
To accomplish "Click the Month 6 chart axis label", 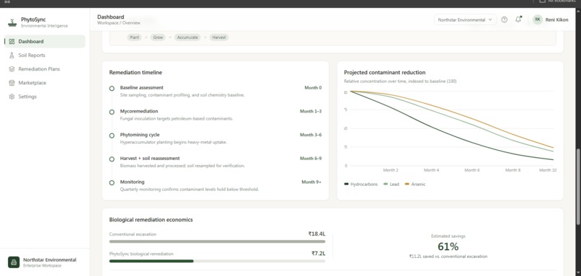I will pos(472,170).
